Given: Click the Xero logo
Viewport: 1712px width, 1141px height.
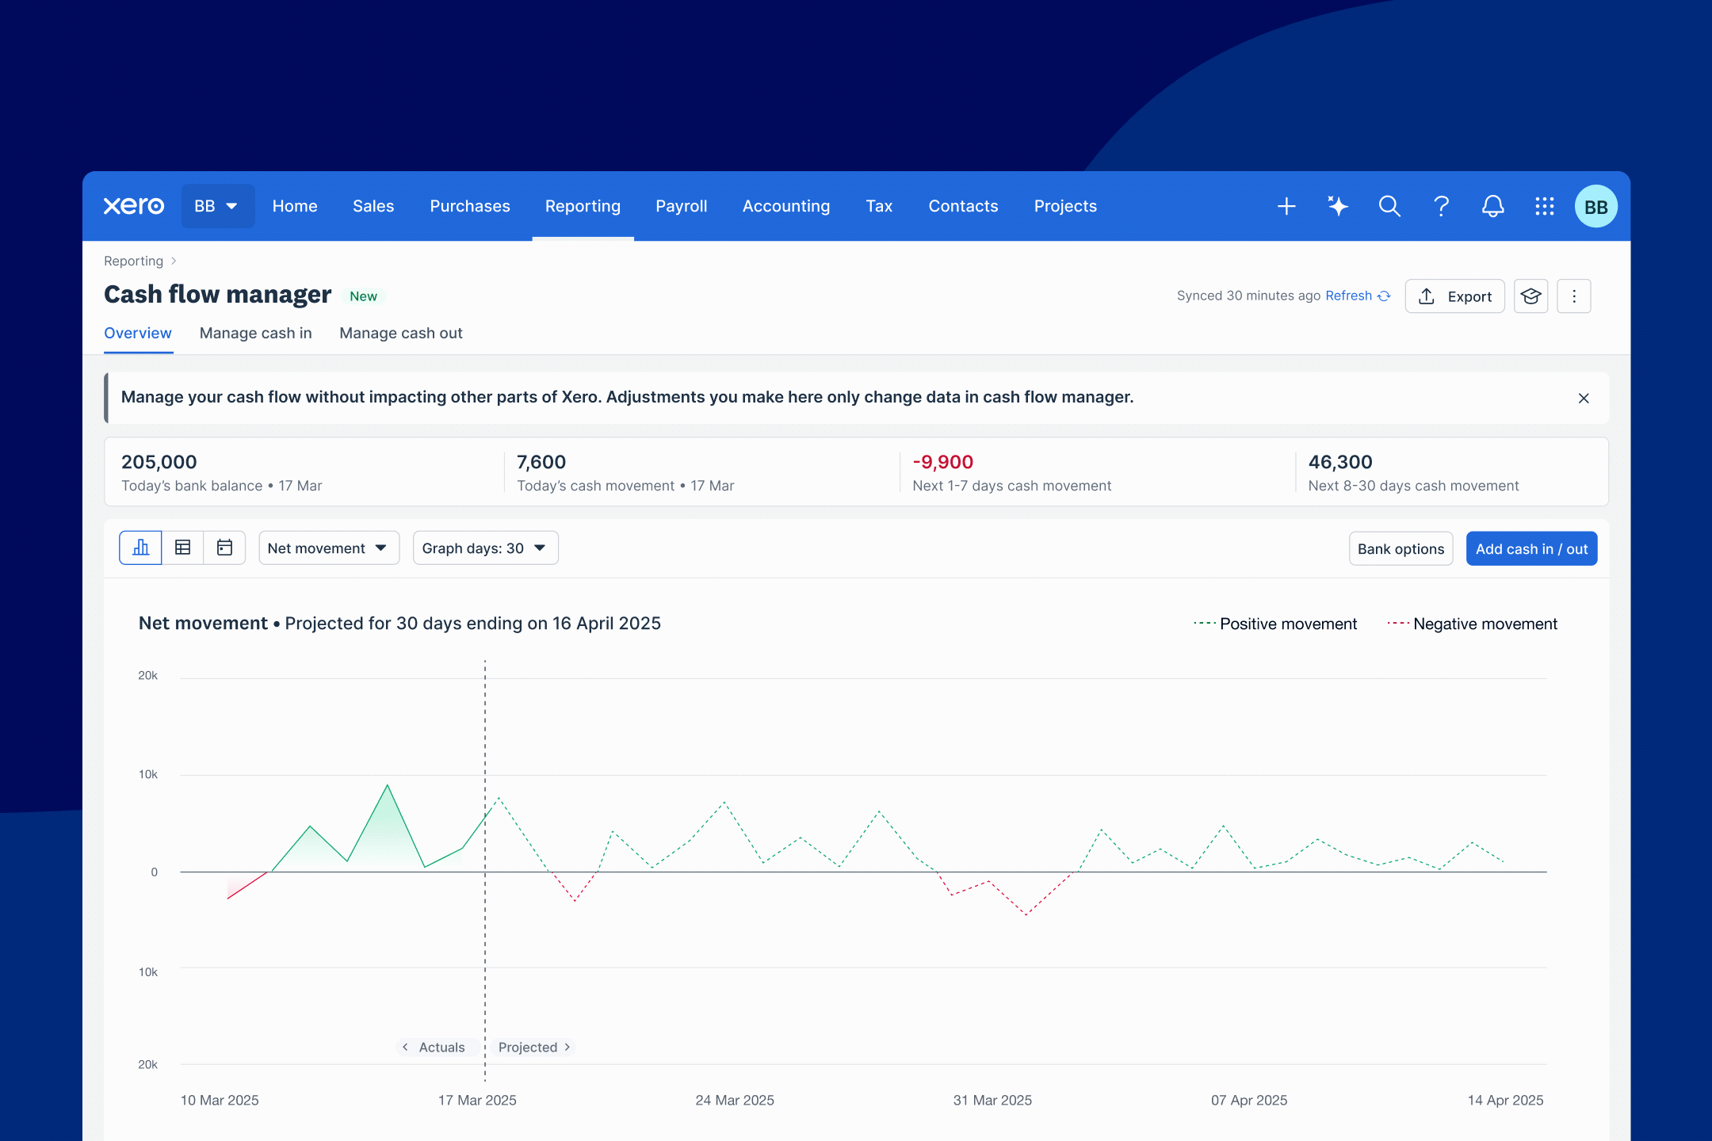Looking at the screenshot, I should coord(134,206).
